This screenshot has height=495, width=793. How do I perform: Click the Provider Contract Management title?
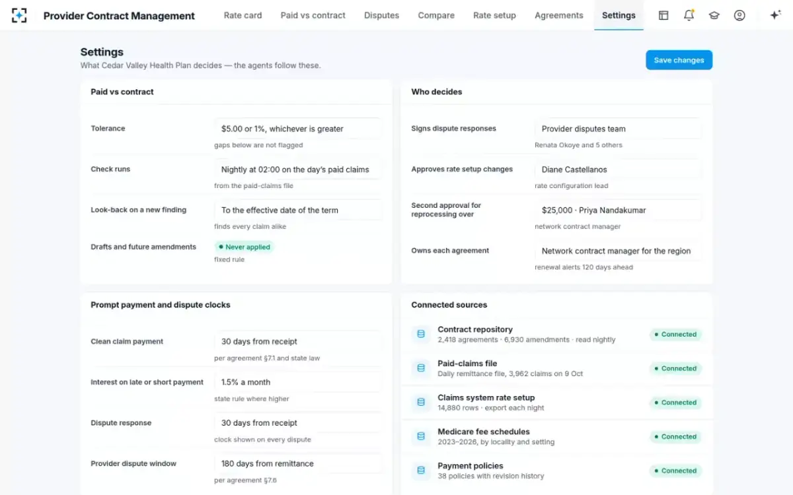(x=119, y=16)
